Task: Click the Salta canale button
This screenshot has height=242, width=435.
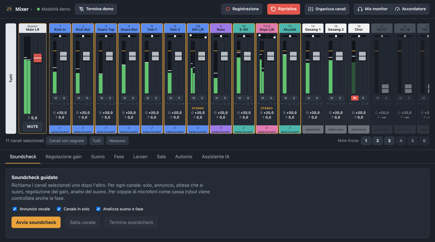Action: coord(83,222)
